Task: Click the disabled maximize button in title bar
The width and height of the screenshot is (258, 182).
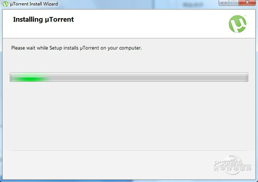Action: click(x=234, y=3)
